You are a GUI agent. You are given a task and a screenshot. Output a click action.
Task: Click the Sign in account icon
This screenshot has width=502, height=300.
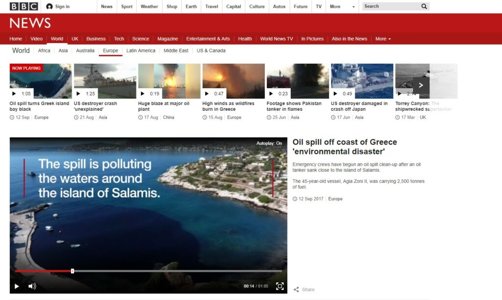[50, 6]
